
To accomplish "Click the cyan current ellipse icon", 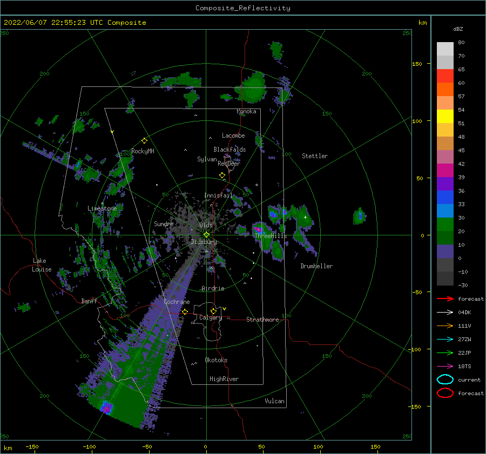I will click(445, 380).
